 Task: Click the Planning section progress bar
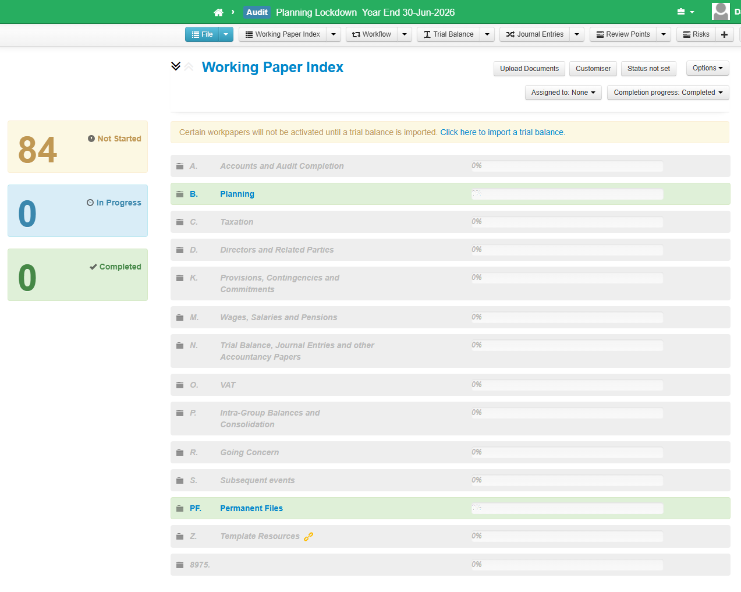coord(567,194)
